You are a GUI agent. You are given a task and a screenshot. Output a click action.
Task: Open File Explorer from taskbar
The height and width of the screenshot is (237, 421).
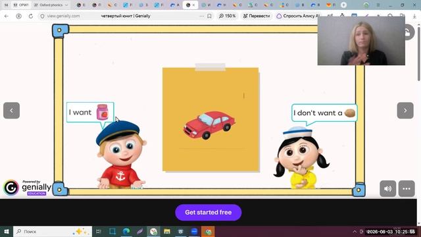coord(167,231)
